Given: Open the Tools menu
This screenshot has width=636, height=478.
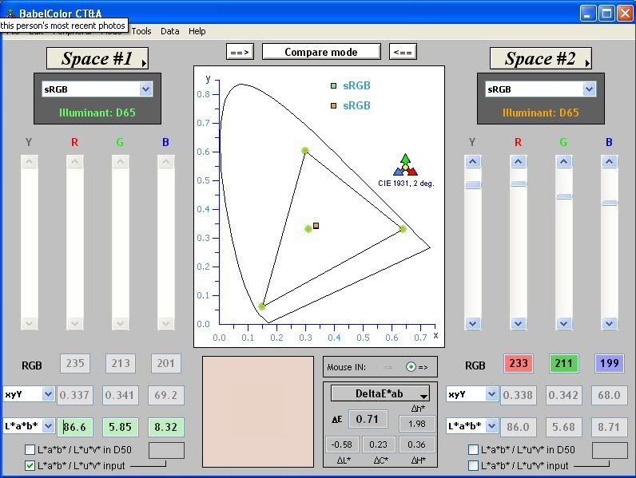Looking at the screenshot, I should (x=141, y=31).
